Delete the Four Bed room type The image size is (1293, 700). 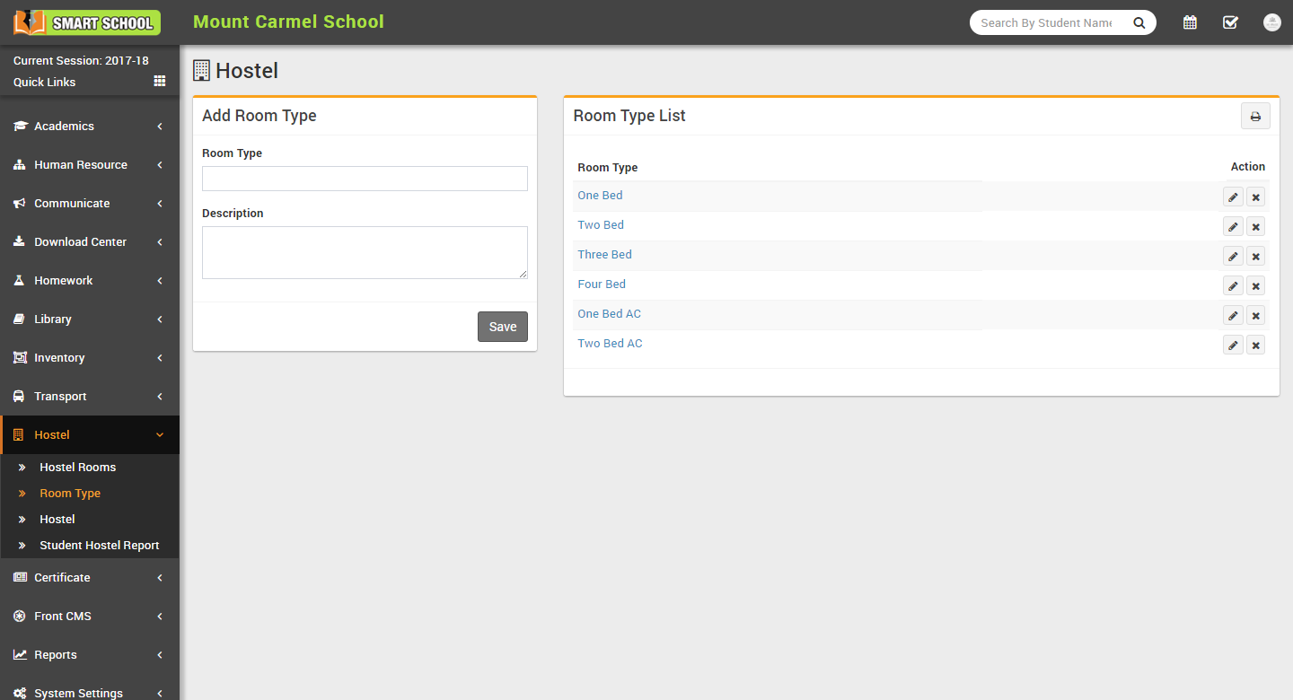pyautogui.click(x=1255, y=286)
